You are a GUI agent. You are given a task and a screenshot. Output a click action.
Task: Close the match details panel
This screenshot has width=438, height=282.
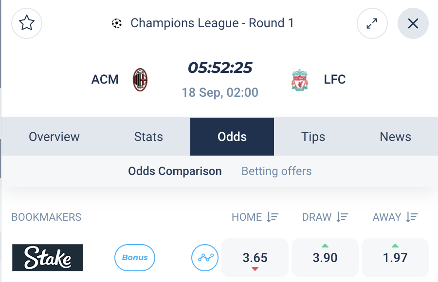[413, 23]
